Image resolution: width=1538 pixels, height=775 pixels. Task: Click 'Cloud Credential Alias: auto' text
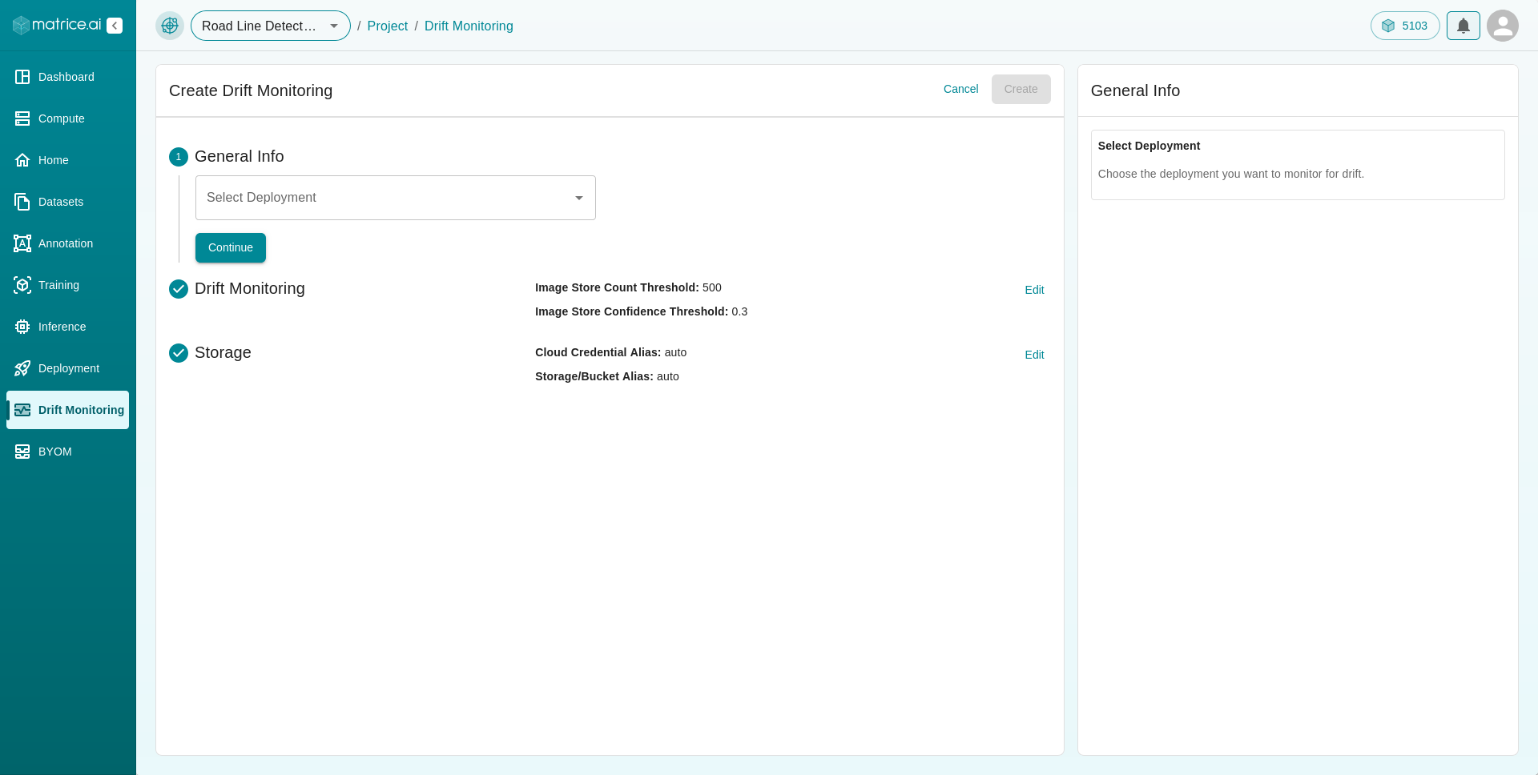[x=610, y=352]
